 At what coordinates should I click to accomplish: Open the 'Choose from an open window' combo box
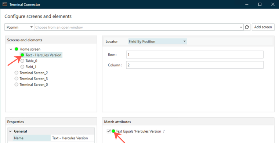[x=139, y=27]
